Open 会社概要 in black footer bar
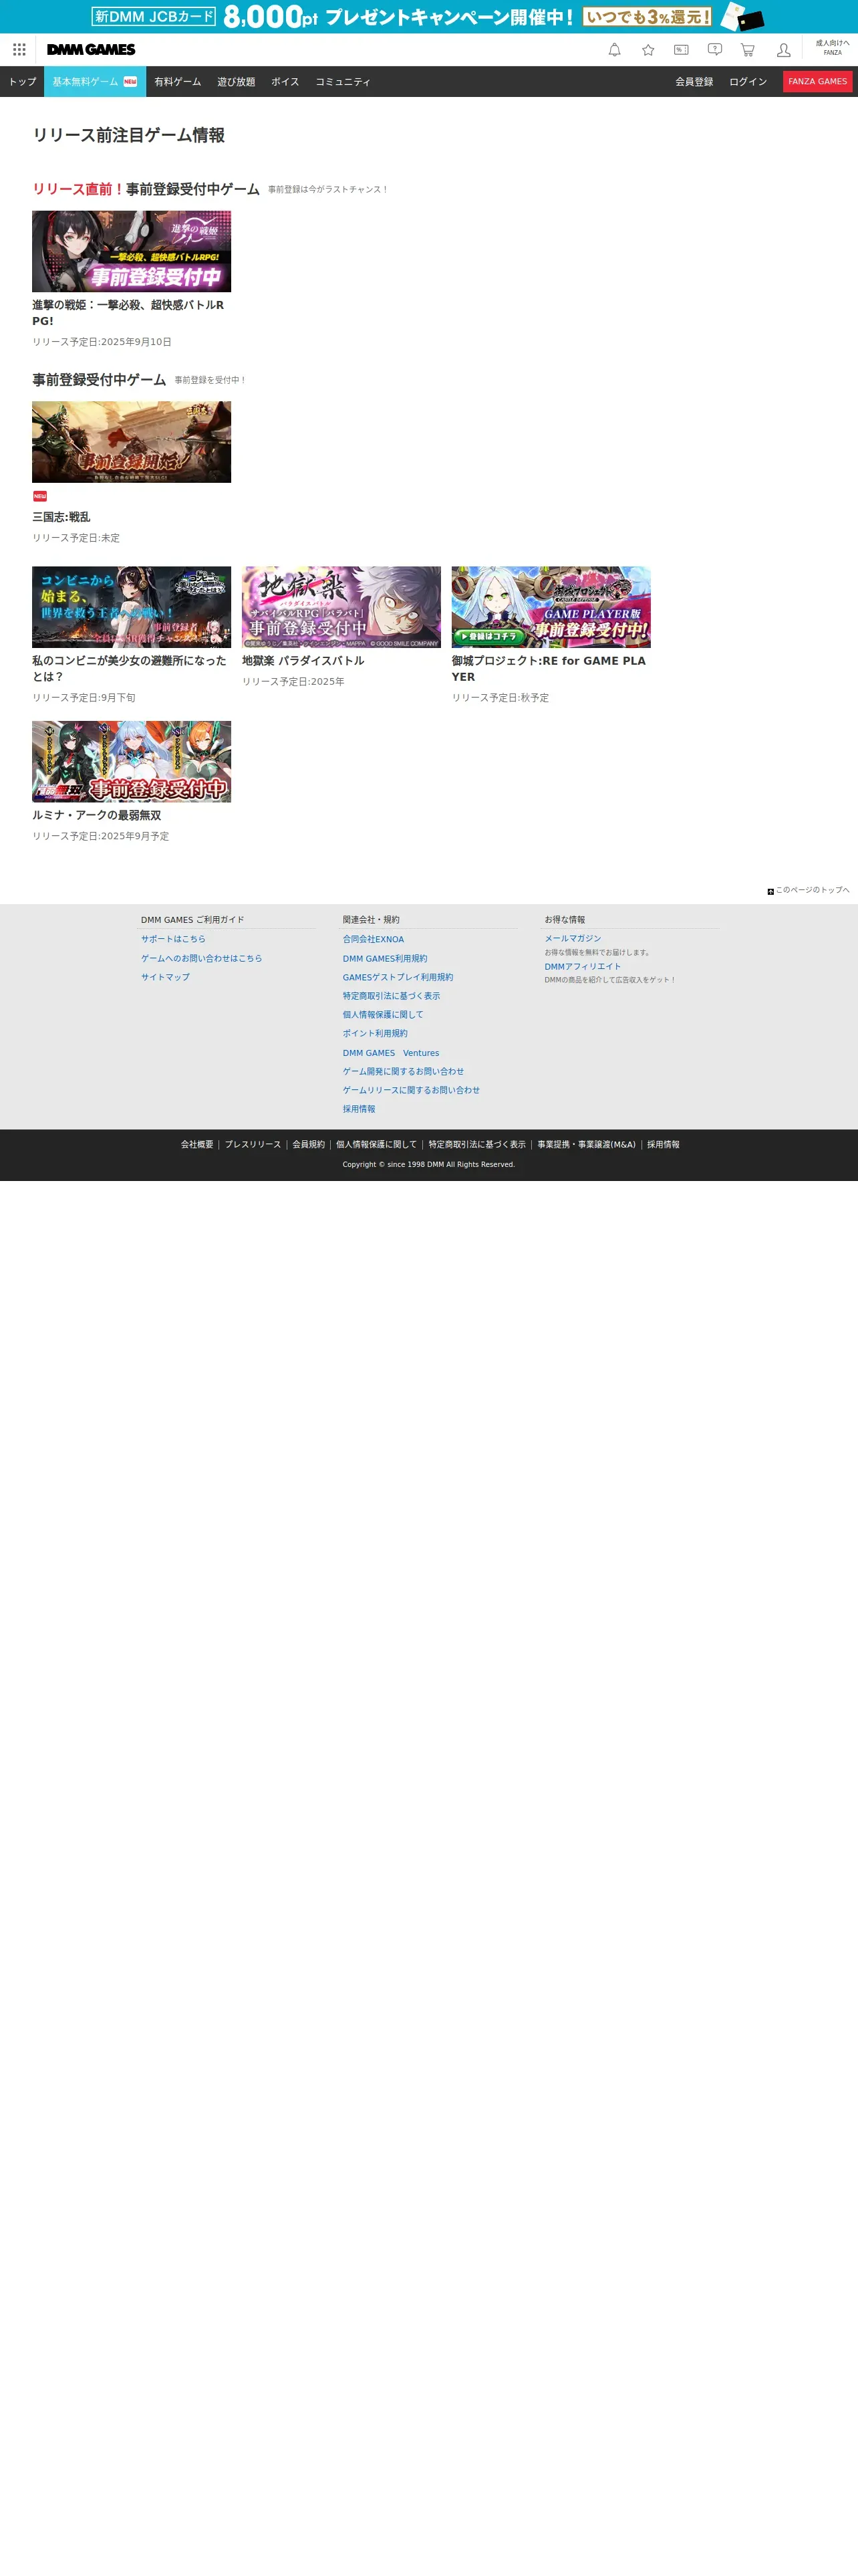Viewport: 858px width, 2576px height. coord(196,1145)
